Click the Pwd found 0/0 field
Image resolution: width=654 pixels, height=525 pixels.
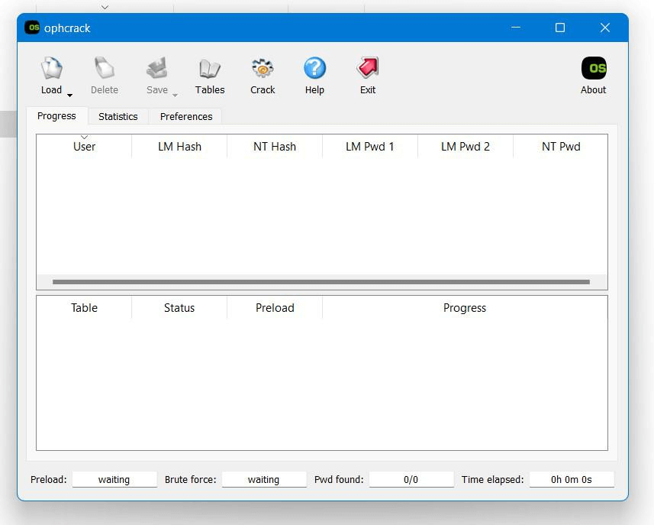tap(411, 479)
